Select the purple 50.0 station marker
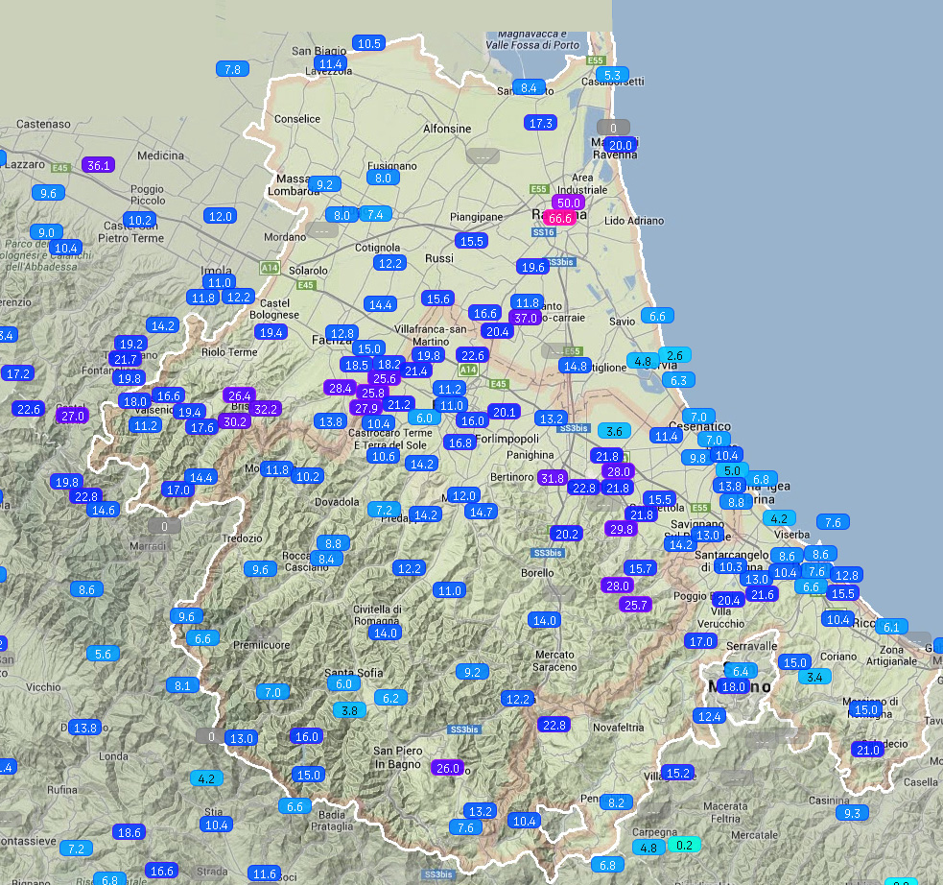The image size is (943, 885). tap(569, 203)
